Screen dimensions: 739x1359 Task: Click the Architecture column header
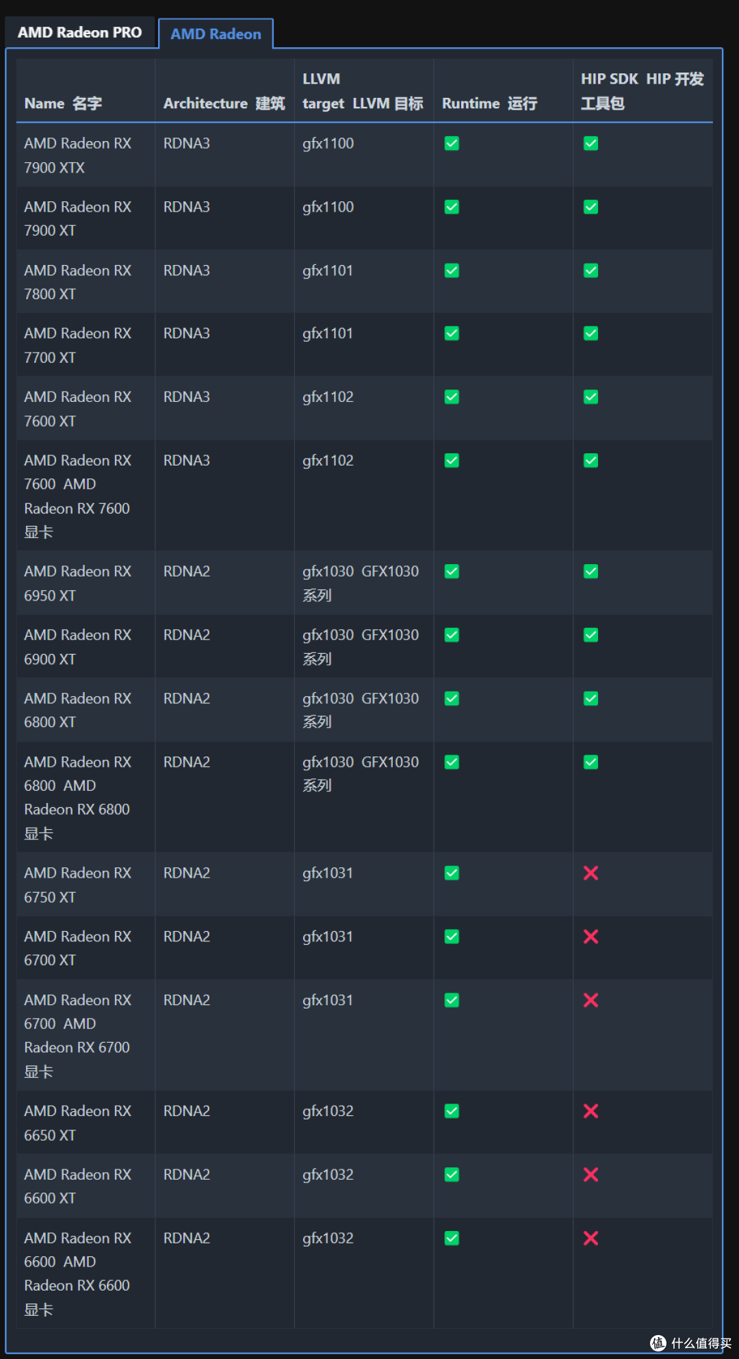point(224,103)
